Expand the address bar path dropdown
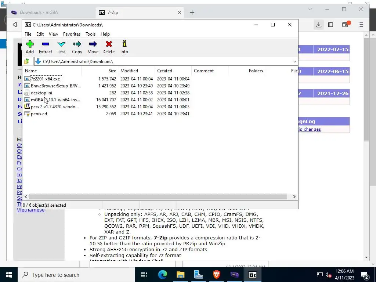376x282 pixels. (x=295, y=62)
